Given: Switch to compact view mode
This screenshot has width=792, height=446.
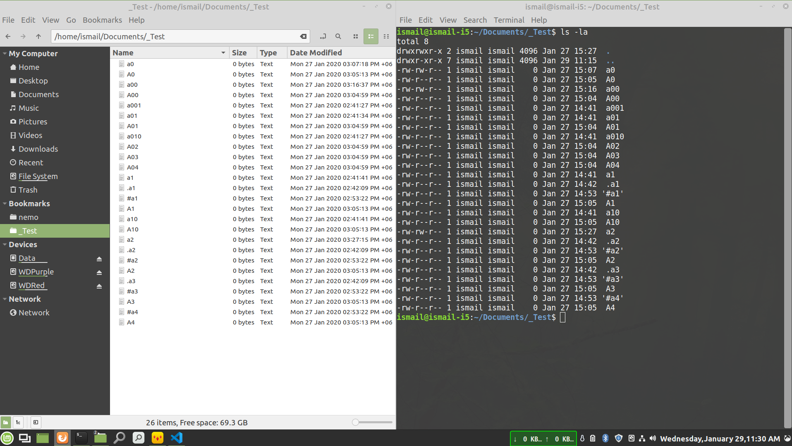Looking at the screenshot, I should click(x=386, y=36).
